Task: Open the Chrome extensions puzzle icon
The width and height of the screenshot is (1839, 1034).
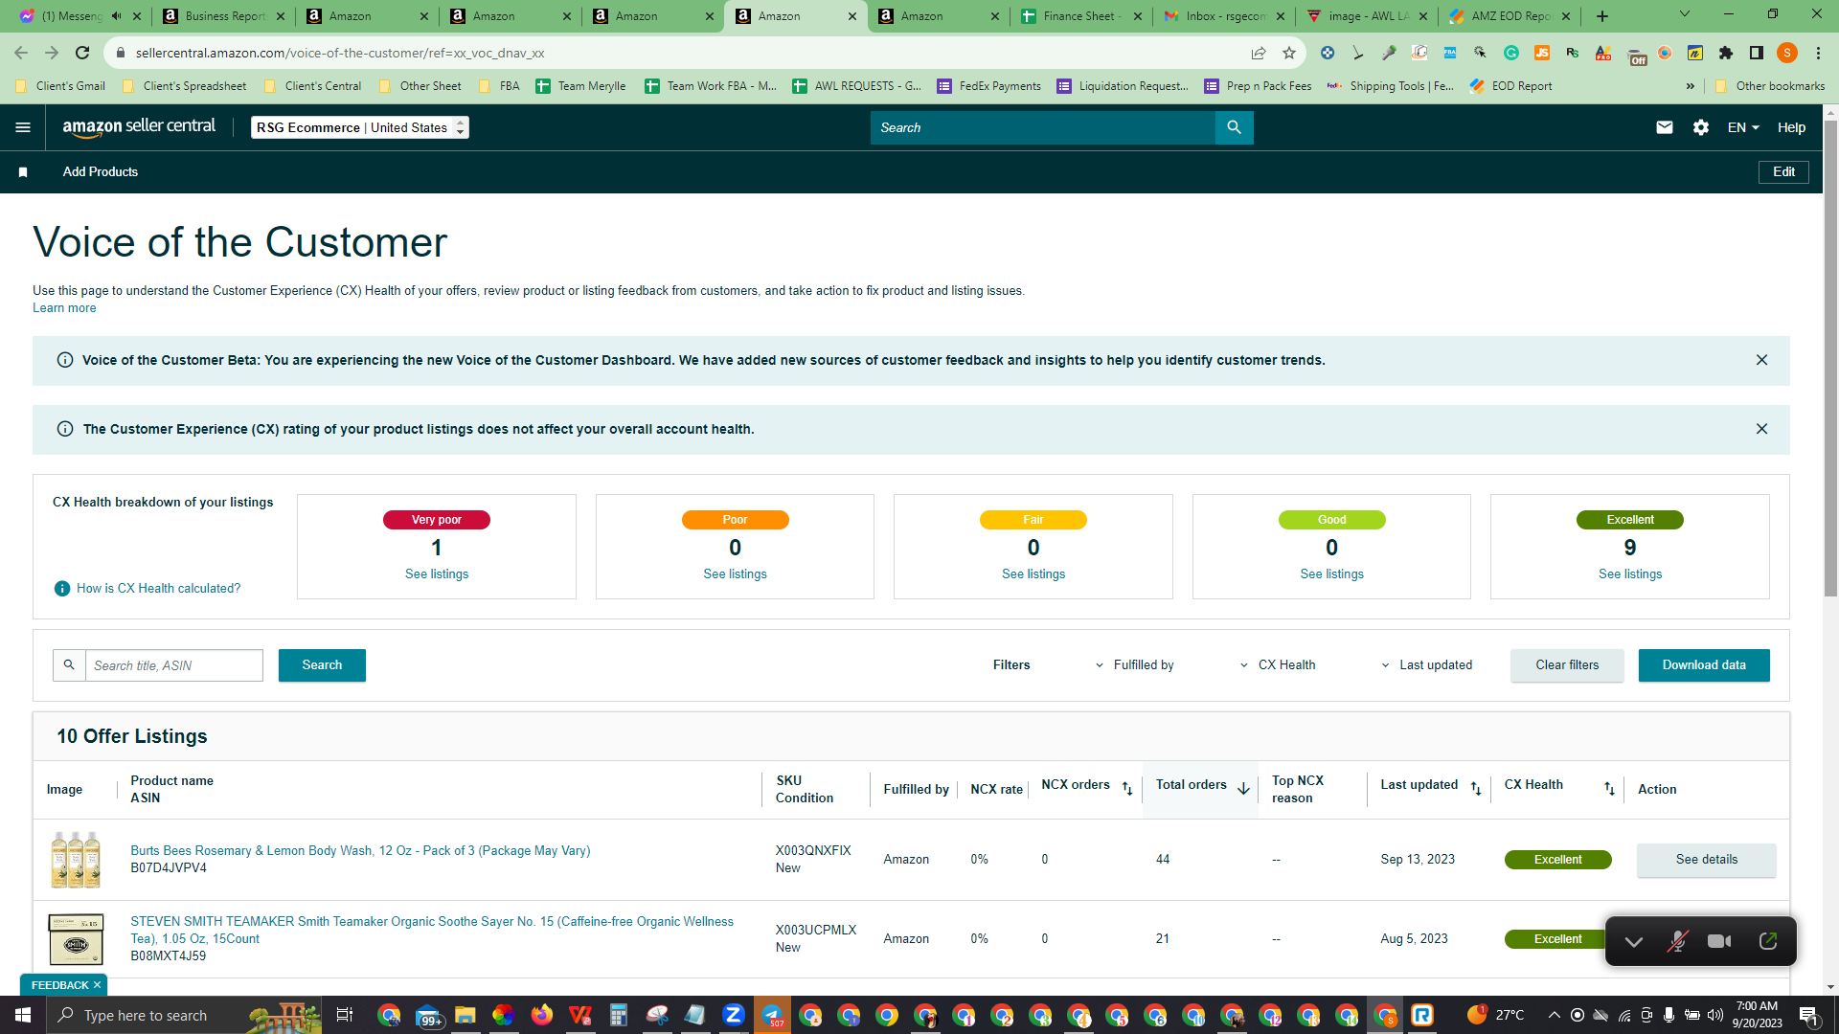Action: pyautogui.click(x=1726, y=53)
